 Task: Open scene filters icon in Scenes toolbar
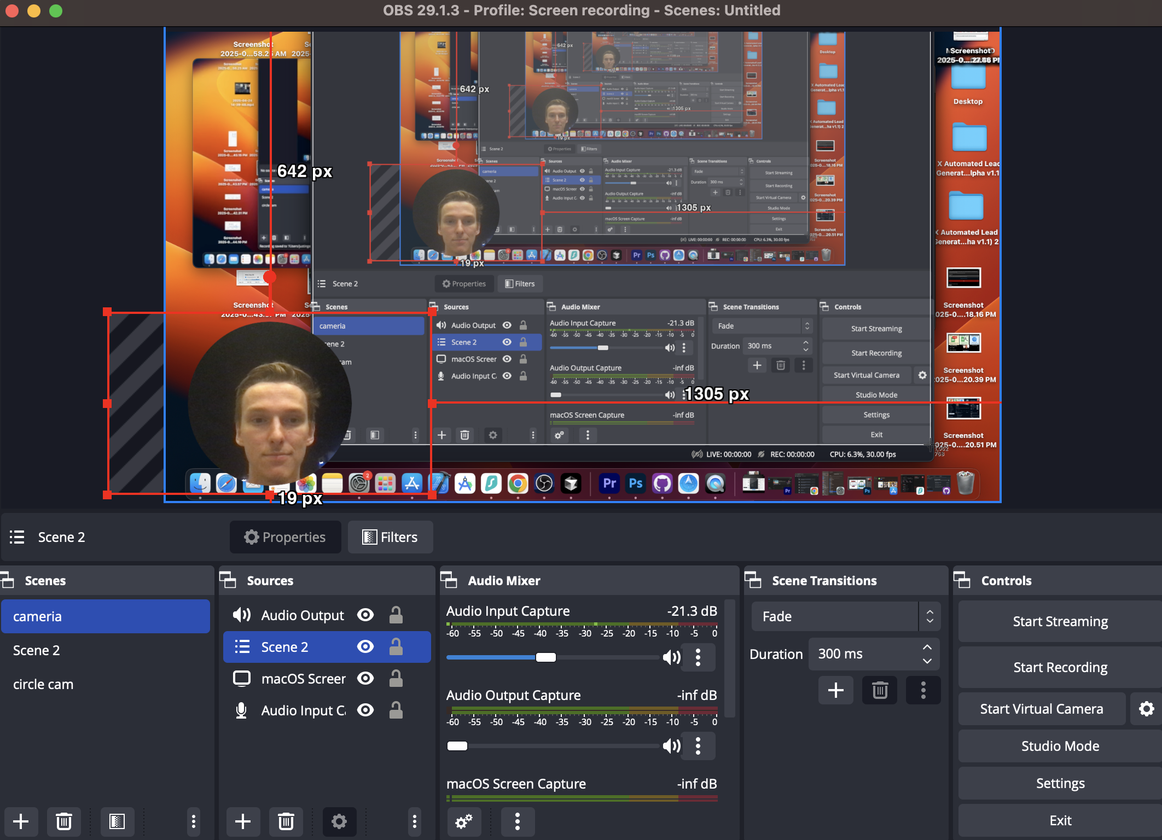coord(117,821)
